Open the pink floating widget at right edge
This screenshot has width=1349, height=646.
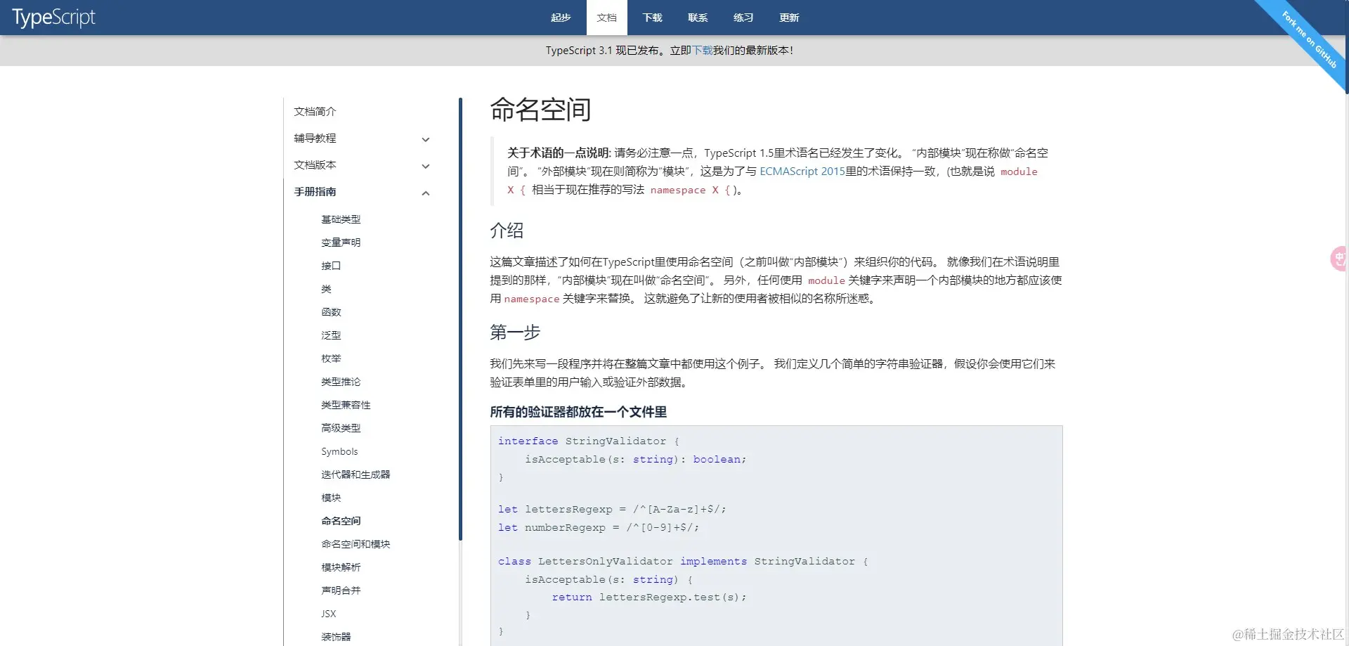(x=1338, y=259)
